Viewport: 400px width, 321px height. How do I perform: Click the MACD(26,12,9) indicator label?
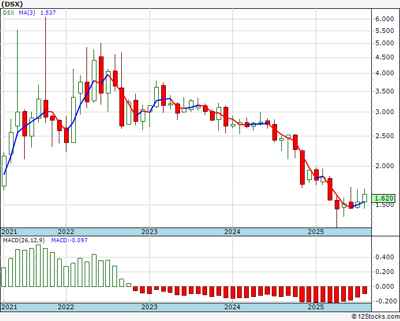24,240
